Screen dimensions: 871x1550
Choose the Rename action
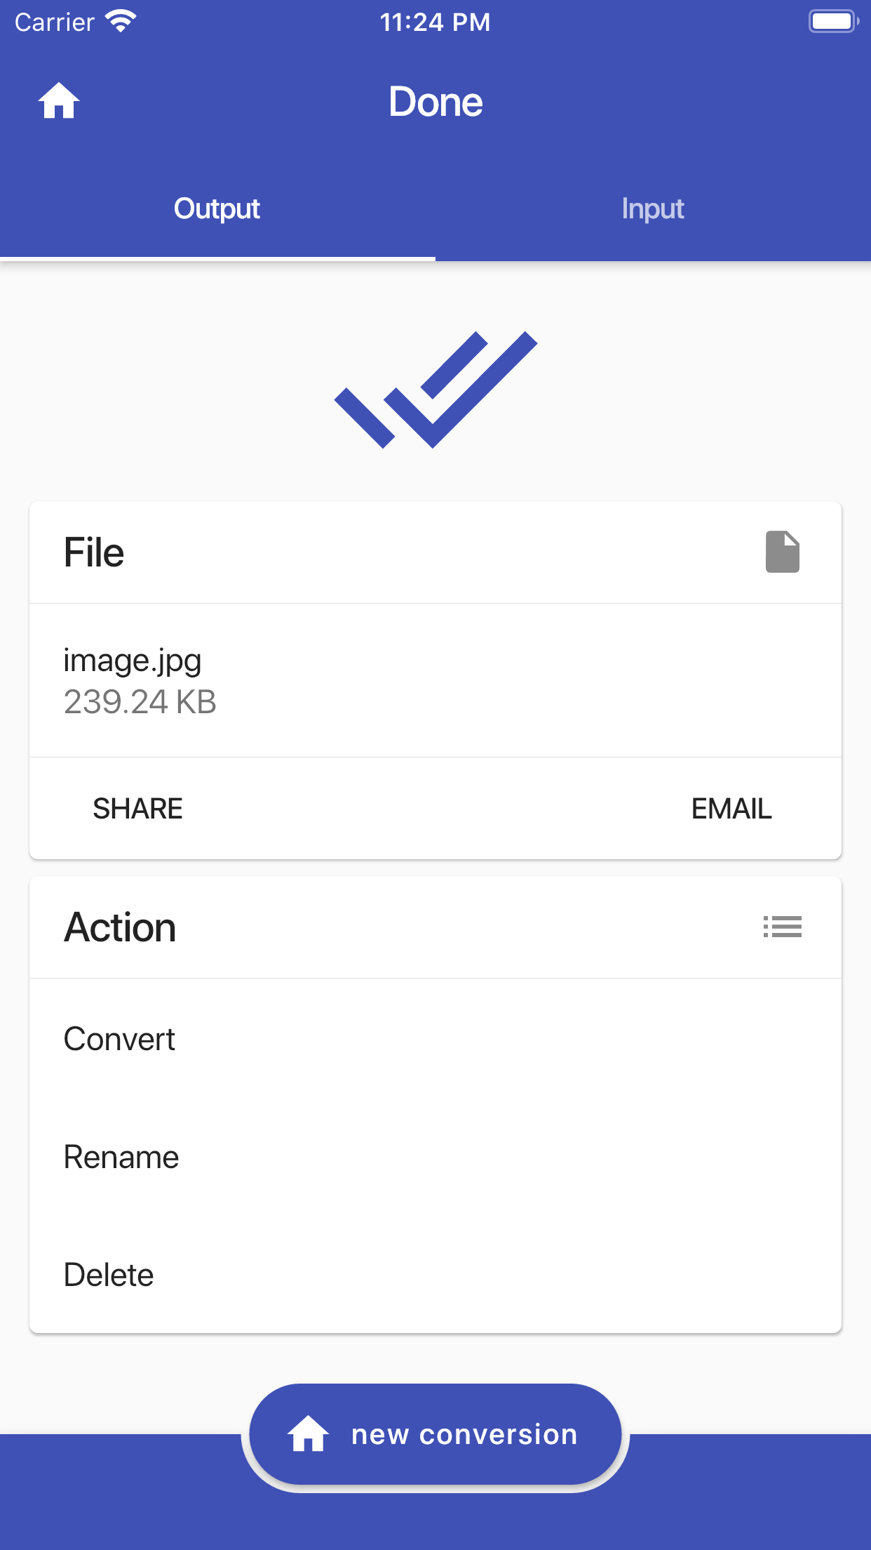pos(121,1157)
